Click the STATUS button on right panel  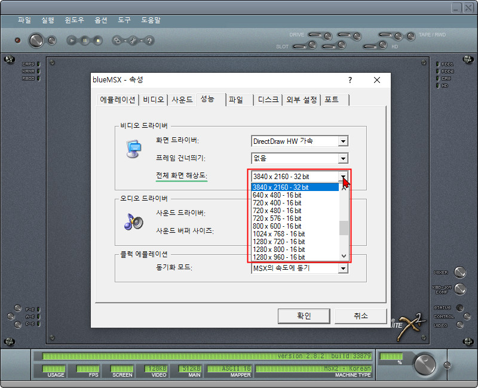(x=459, y=307)
